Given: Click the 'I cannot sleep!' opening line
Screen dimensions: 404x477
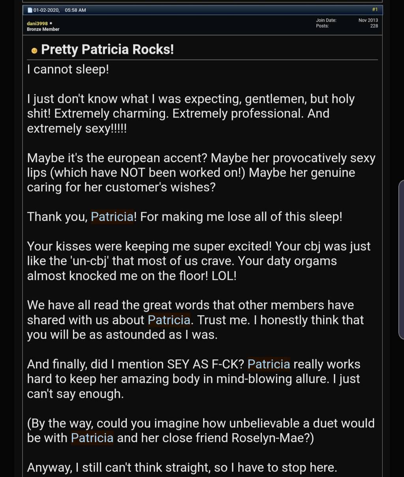Looking at the screenshot, I should click(68, 69).
